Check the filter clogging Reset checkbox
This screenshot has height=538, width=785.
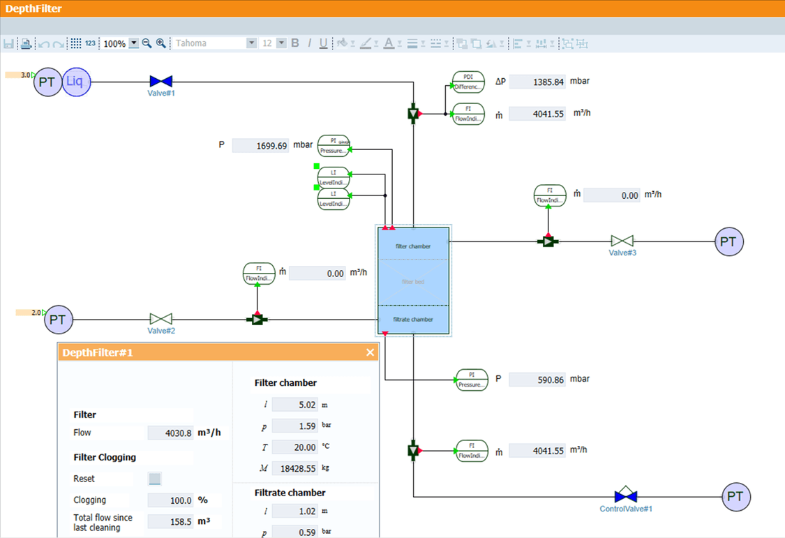155,479
